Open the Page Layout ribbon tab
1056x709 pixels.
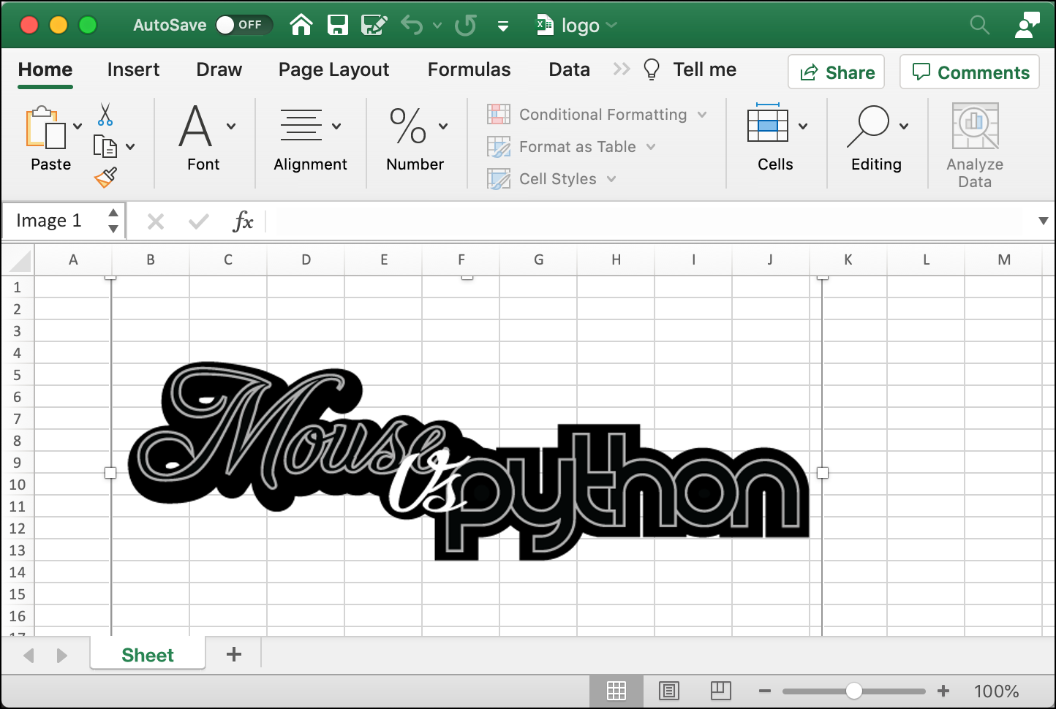[x=333, y=69]
